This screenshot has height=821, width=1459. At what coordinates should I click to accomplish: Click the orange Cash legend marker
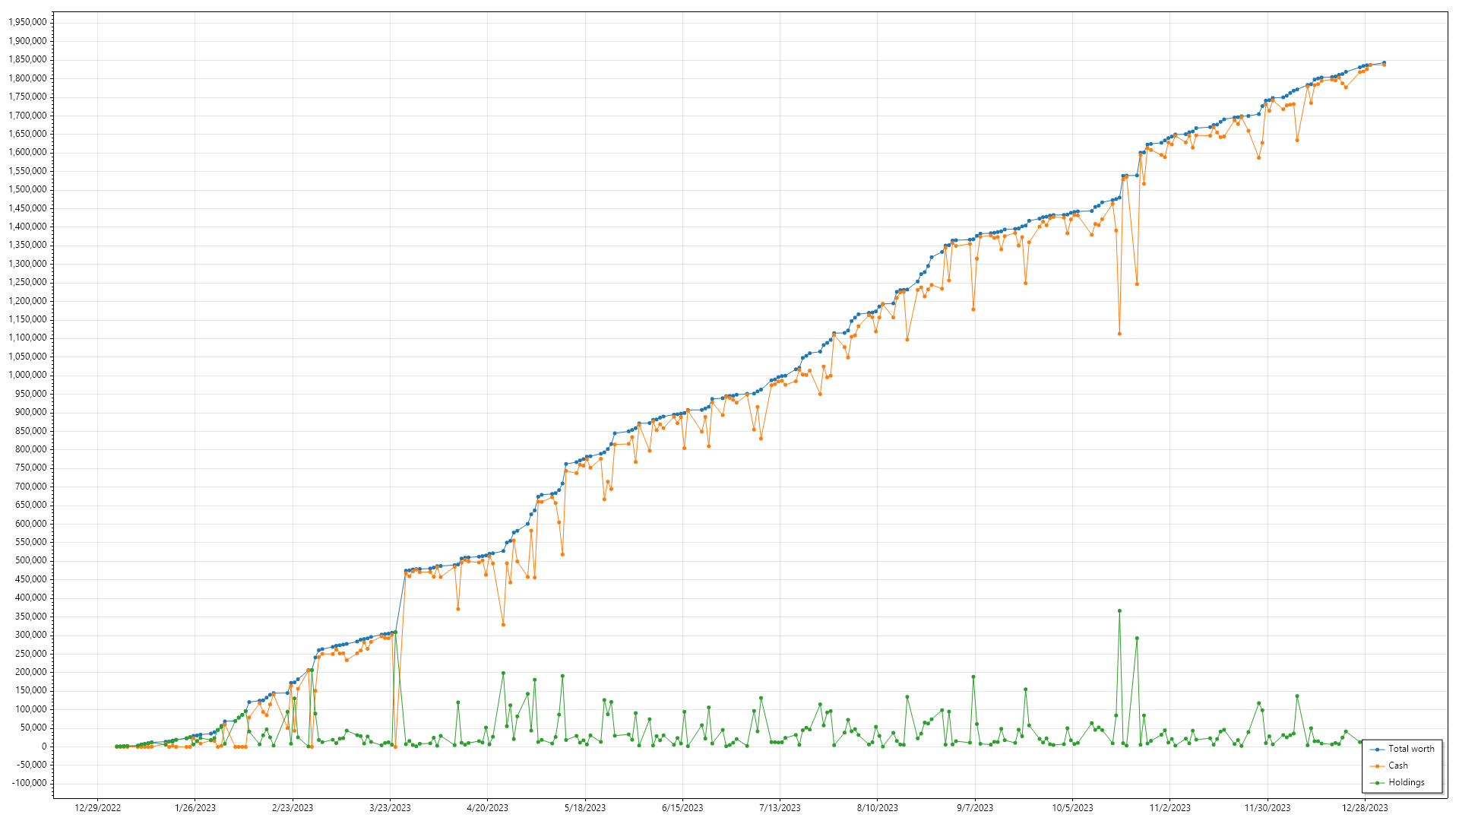click(x=1377, y=766)
